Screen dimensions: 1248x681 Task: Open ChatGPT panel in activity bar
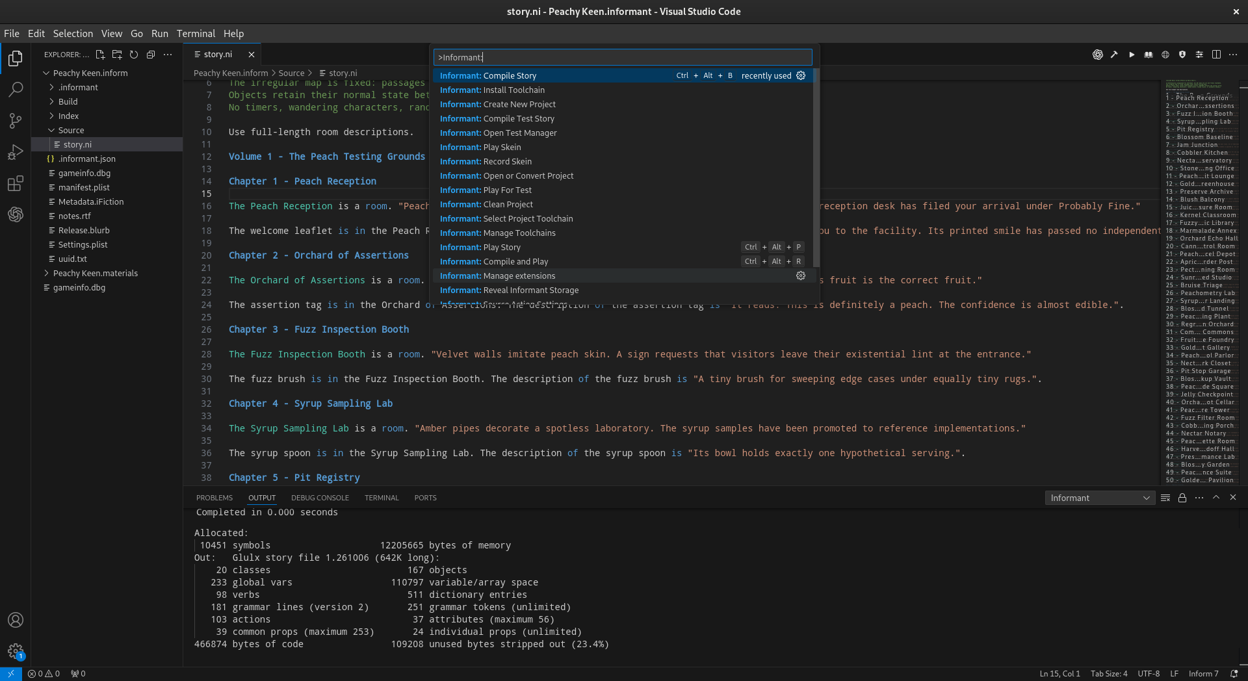coord(16,214)
